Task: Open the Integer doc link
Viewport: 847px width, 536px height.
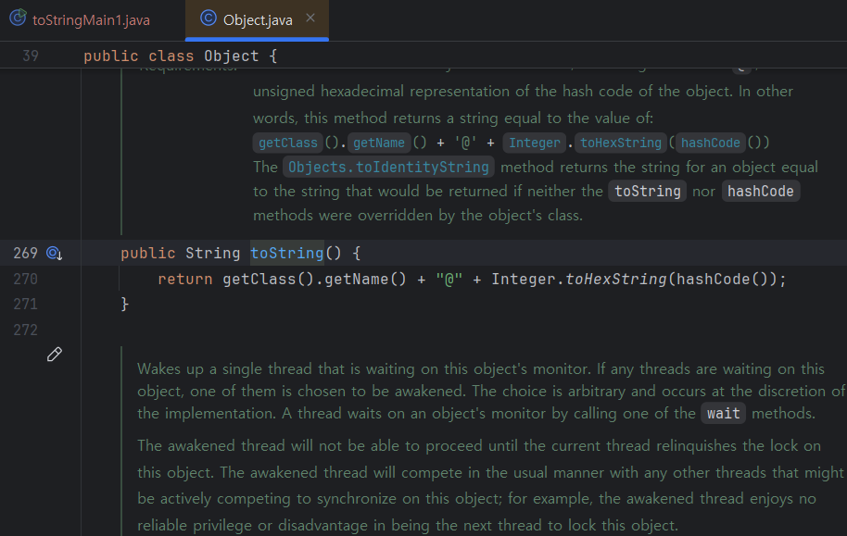Action: (x=534, y=143)
